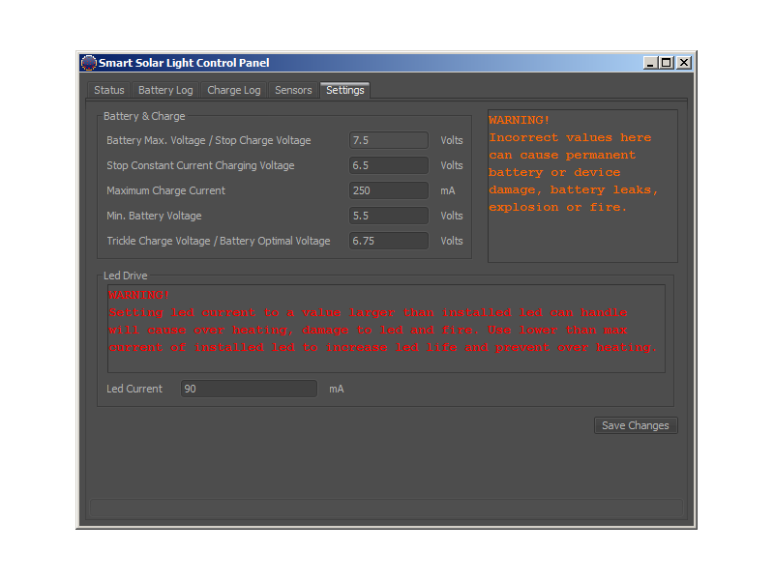Open the Charge Log tab
The image size is (774, 580).
233,90
